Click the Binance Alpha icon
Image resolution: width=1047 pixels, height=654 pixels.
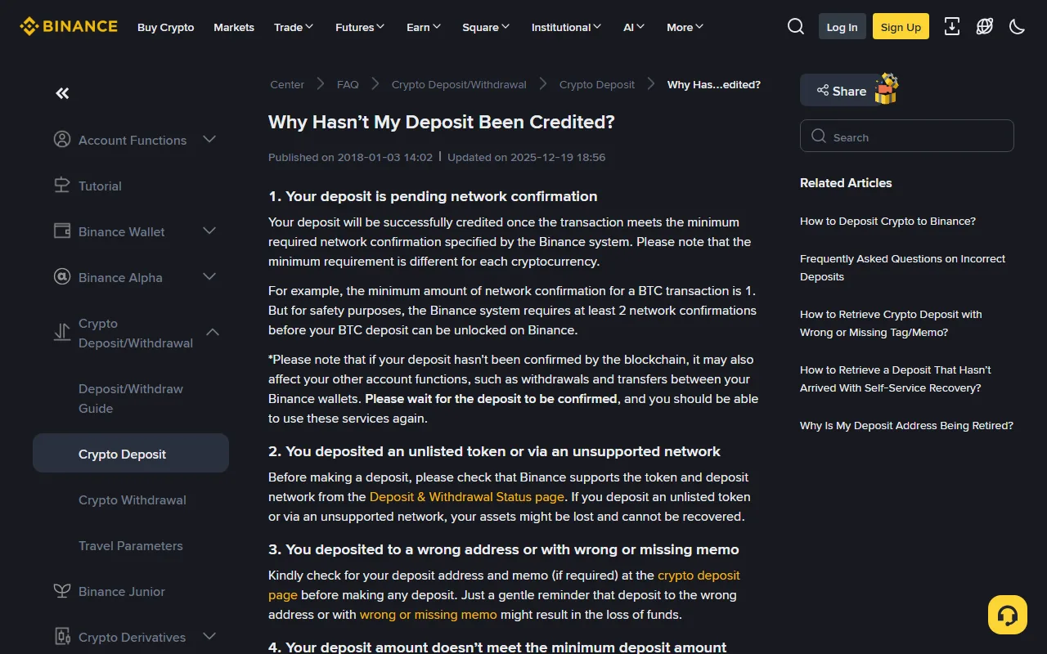[62, 276]
